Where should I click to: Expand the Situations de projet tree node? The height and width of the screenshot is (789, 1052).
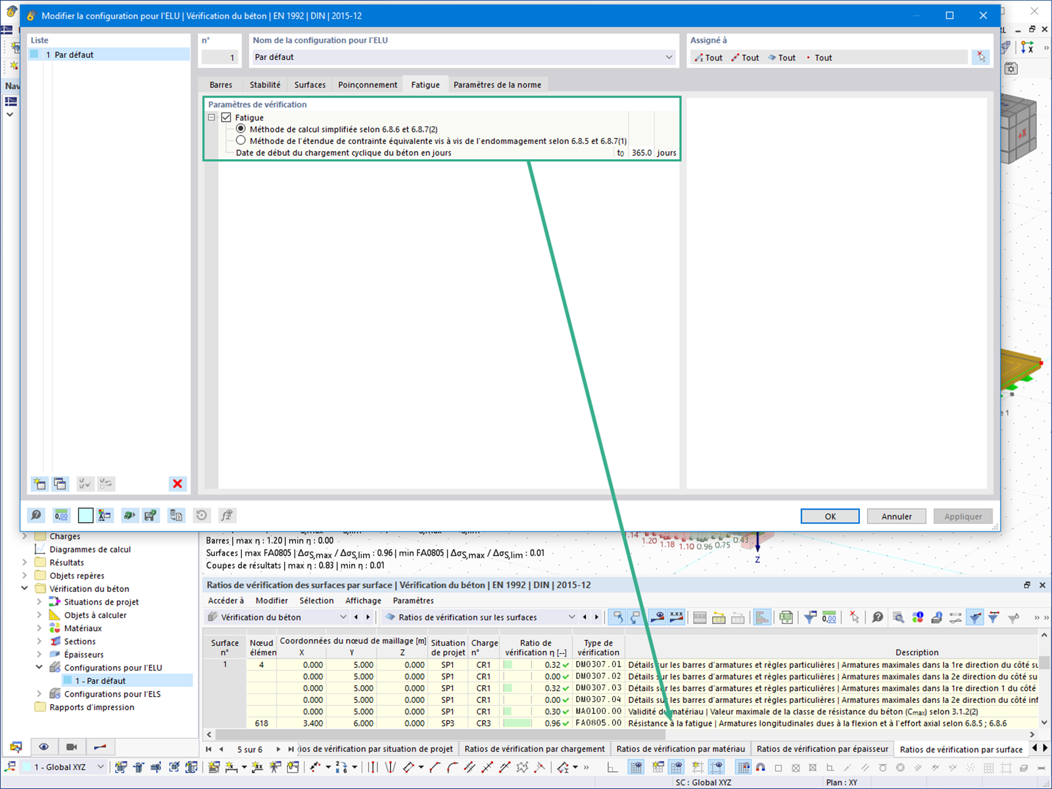[x=39, y=602]
